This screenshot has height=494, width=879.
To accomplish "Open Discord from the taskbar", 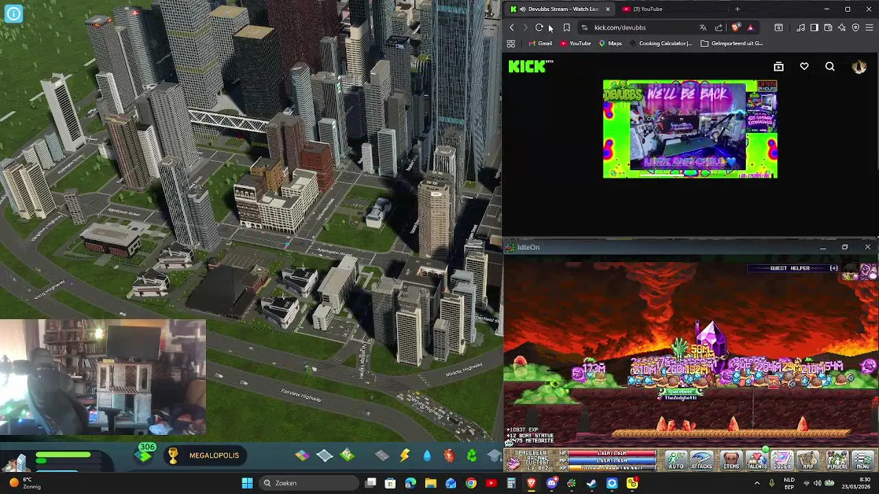I will coord(551,483).
